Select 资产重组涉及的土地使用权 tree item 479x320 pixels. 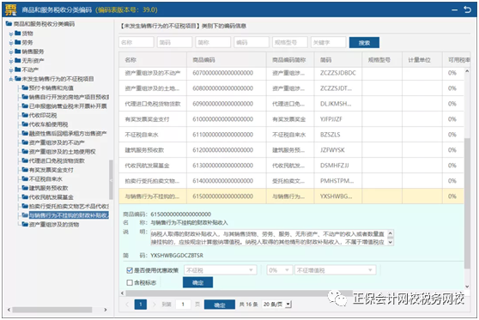(x=63, y=152)
